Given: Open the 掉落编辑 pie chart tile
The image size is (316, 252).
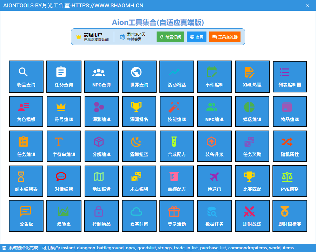Looking at the screenshot, I should pyautogui.click(x=252, y=112).
